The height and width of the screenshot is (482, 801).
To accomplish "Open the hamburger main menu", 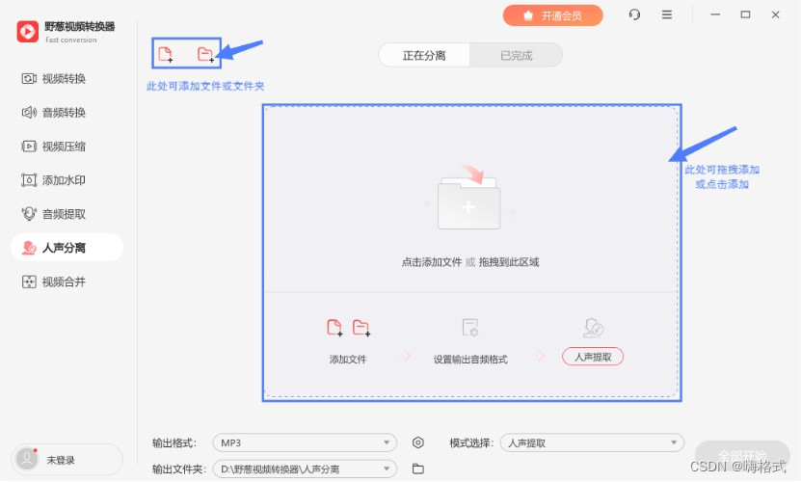I will click(667, 14).
